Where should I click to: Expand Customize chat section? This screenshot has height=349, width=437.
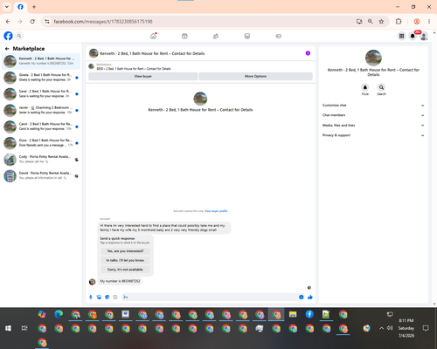tap(373, 106)
